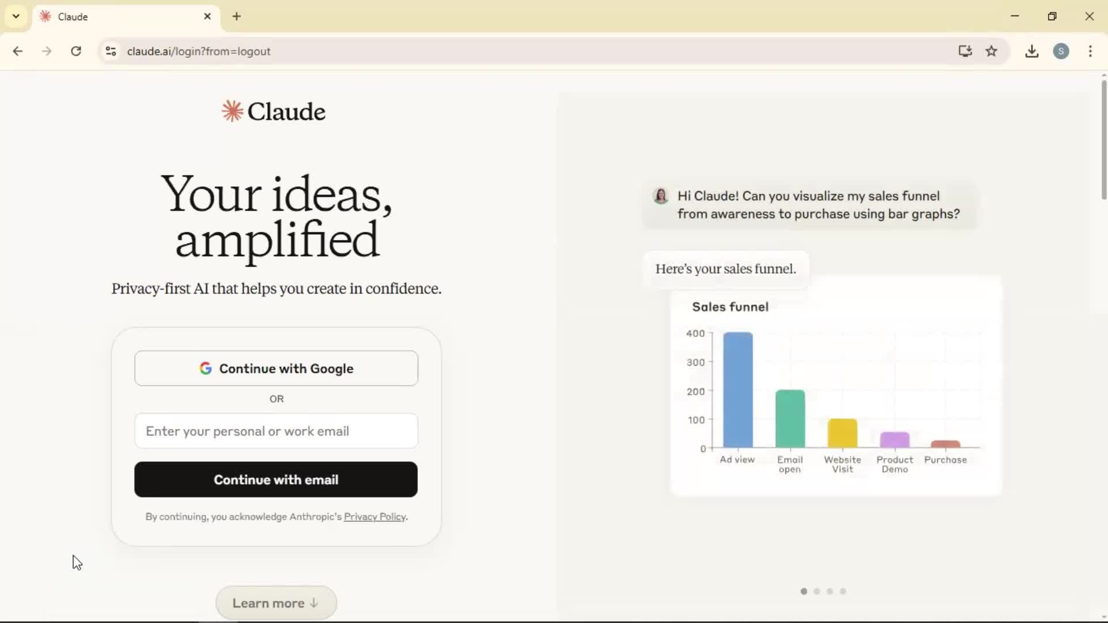Open the browser downloads icon

click(x=1032, y=51)
